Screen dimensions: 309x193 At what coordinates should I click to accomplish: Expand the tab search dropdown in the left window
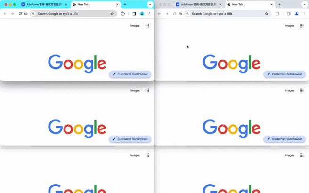point(150,4)
